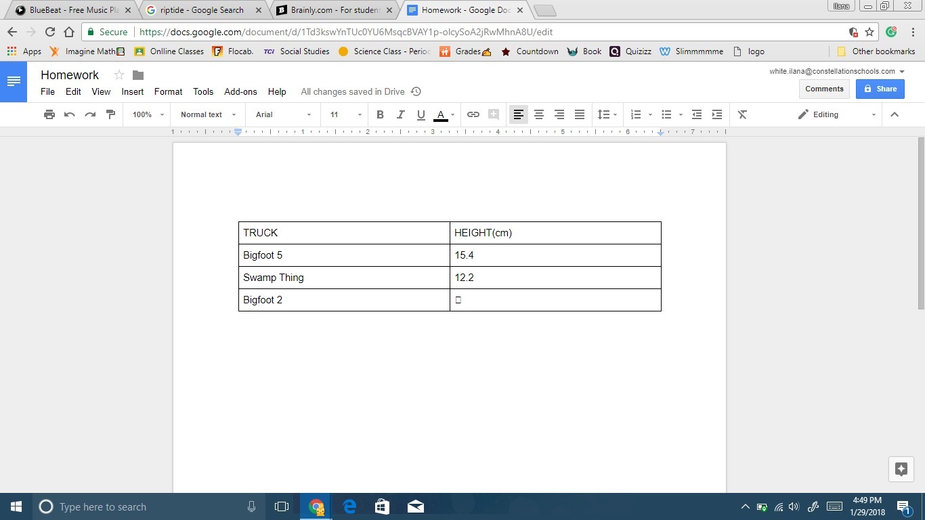925x520 pixels.
Task: Open the Quizizz bookmark
Action: click(x=630, y=51)
